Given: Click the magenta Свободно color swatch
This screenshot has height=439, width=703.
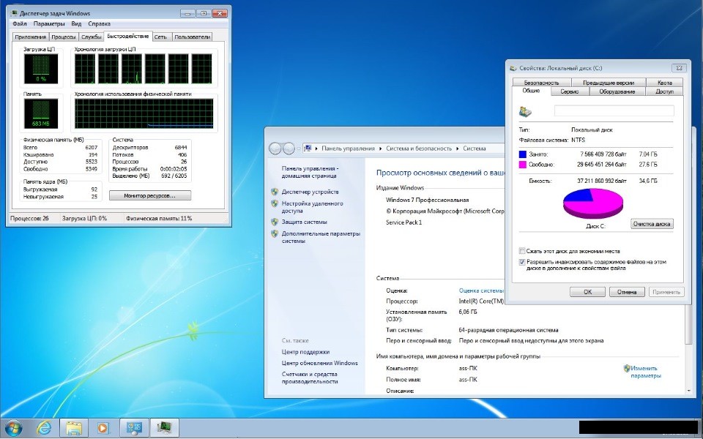Looking at the screenshot, I should pos(522,165).
